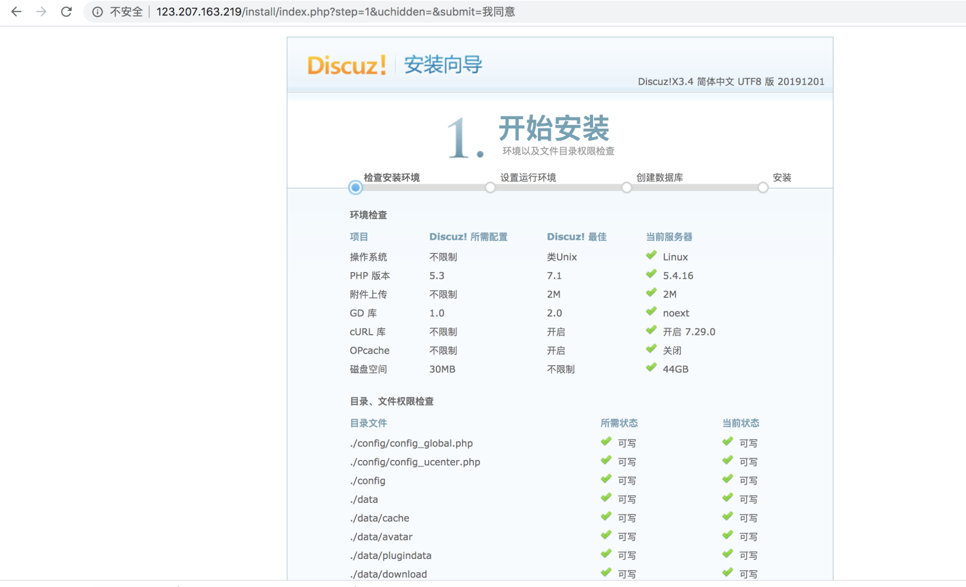Click the Discuz! logo
966x587 pixels.
tap(347, 65)
